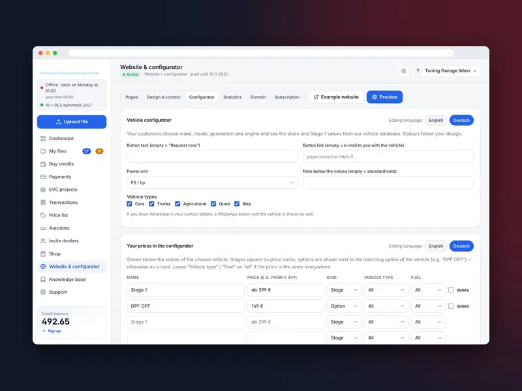This screenshot has height=391, width=522.
Task: Click the Transactions icon
Action: 43,203
